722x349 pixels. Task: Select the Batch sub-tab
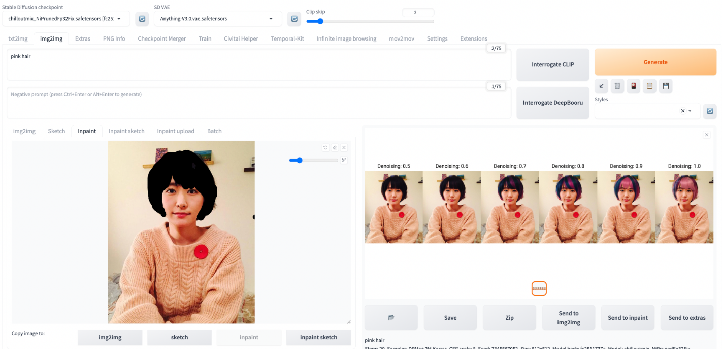214,131
